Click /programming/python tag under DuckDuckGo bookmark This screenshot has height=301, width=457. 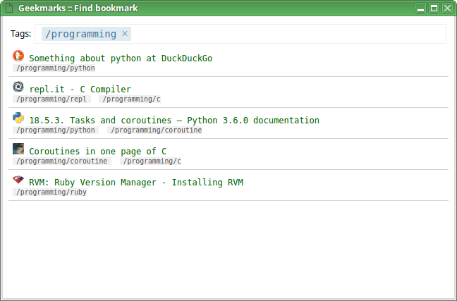click(55, 68)
